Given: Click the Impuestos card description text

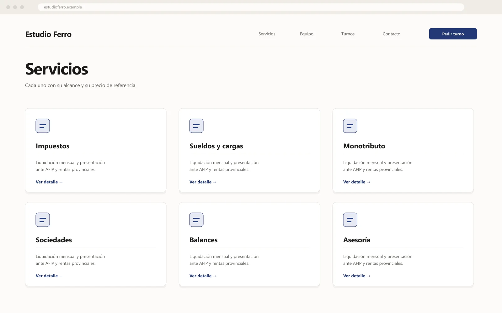Looking at the screenshot, I should click(x=70, y=166).
